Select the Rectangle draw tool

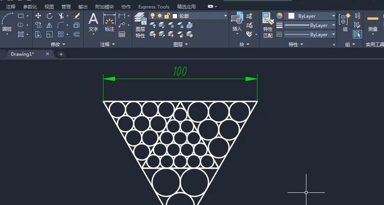pos(21,16)
